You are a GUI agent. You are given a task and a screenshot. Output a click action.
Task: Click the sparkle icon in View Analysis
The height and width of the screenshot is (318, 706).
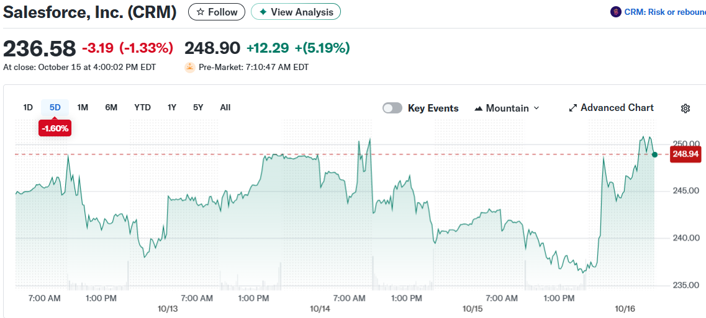(263, 12)
